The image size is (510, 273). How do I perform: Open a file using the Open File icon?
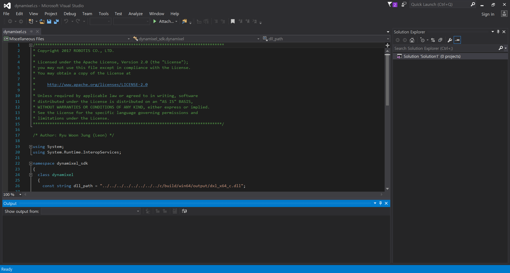pyautogui.click(x=42, y=21)
